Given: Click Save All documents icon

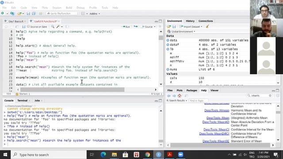Looking at the screenshot, I should 34,14.
